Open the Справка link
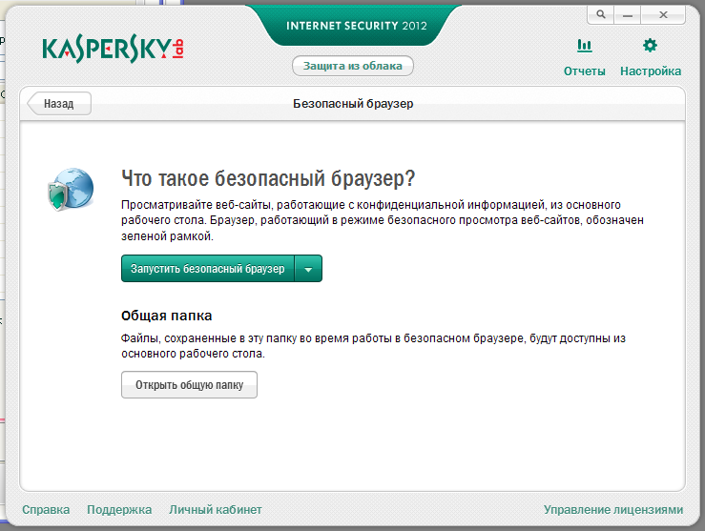The height and width of the screenshot is (531, 705). [46, 509]
